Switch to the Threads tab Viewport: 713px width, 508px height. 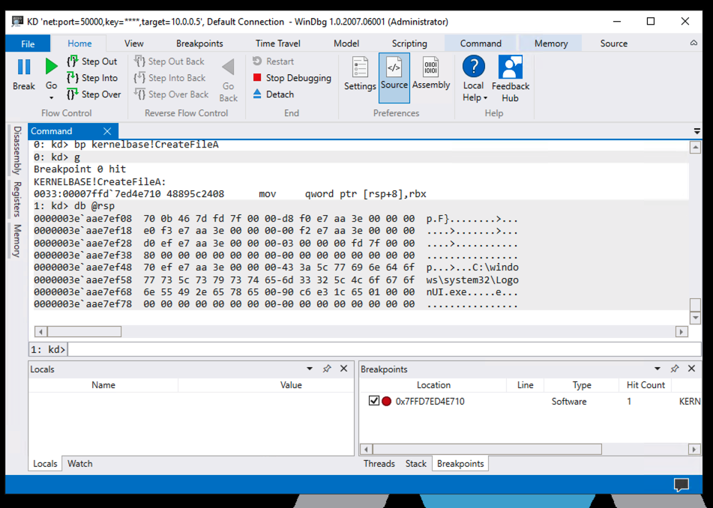379,464
